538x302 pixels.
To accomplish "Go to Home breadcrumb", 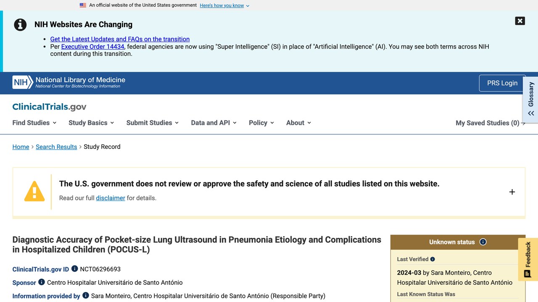I will (x=21, y=147).
